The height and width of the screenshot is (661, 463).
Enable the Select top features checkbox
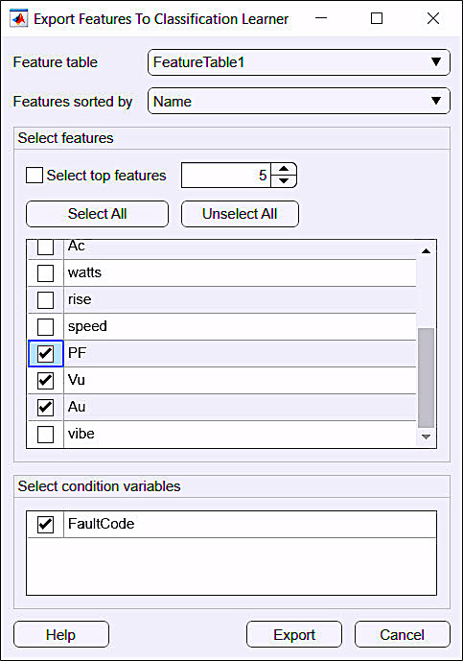(35, 176)
